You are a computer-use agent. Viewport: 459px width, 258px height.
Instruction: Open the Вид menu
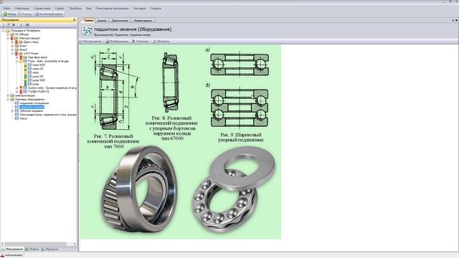89,9
